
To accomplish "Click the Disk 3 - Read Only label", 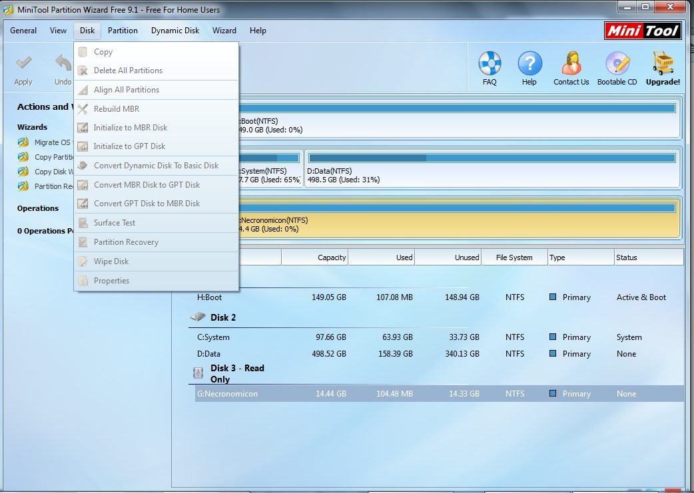I will click(237, 373).
